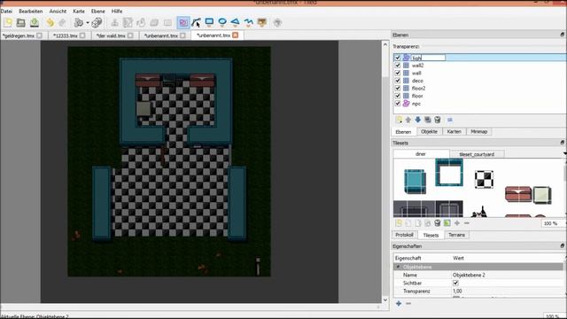
Task: Click the New map icon
Action: 8,23
